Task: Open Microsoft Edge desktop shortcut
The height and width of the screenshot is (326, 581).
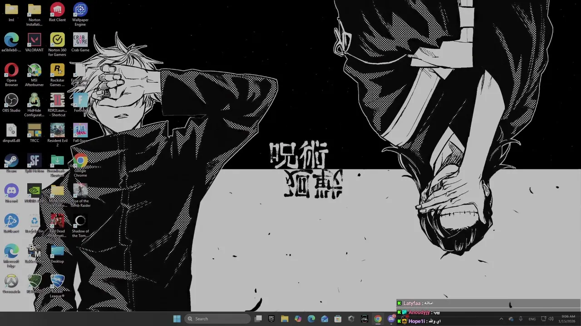Action: coord(11,256)
